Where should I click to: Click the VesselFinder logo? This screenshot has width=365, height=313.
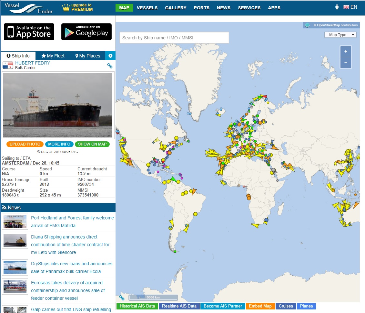pos(31,8)
